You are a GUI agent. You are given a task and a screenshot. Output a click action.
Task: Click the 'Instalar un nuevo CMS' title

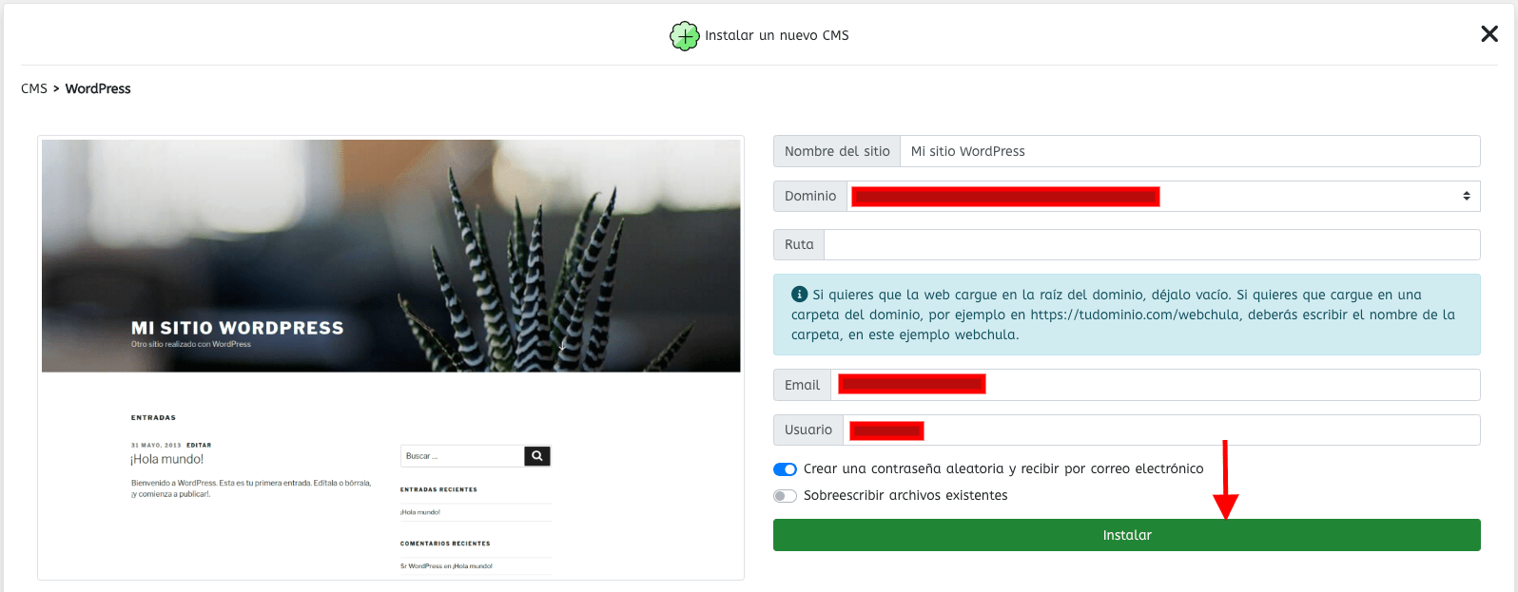776,35
